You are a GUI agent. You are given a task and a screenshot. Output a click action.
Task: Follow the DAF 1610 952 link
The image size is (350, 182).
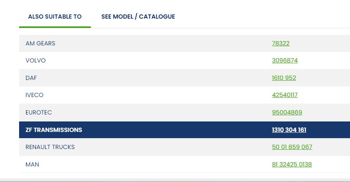click(284, 78)
